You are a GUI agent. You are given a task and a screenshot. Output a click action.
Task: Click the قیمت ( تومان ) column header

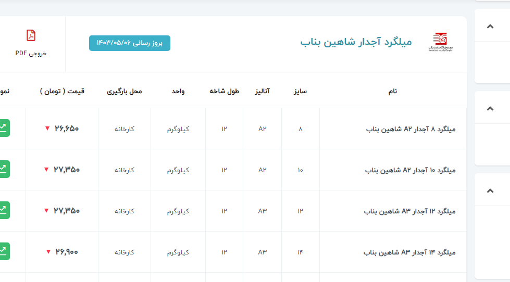click(62, 91)
